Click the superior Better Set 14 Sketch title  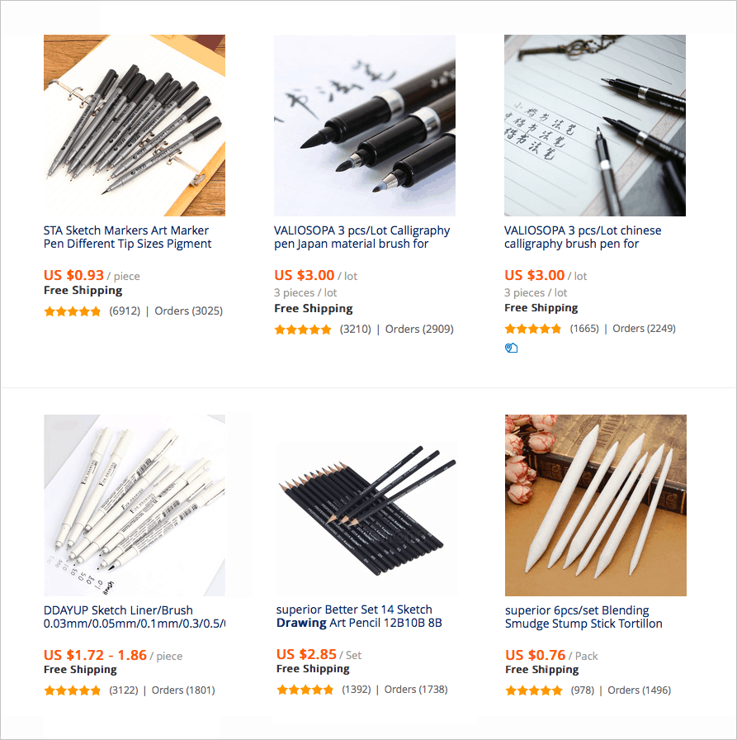tap(359, 616)
